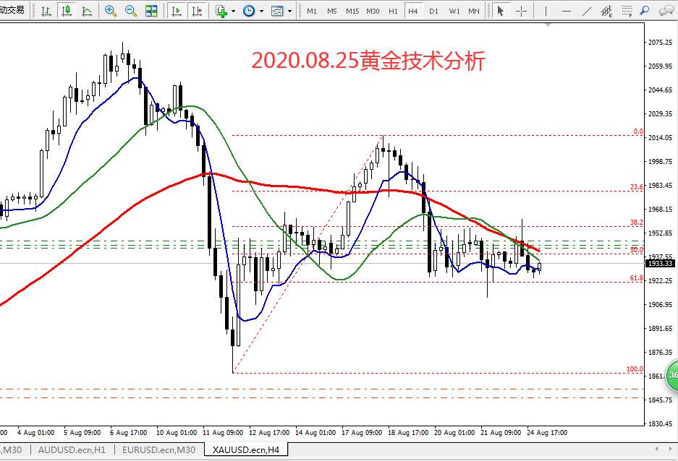Expand the templates dropdown arrow

tap(289, 12)
